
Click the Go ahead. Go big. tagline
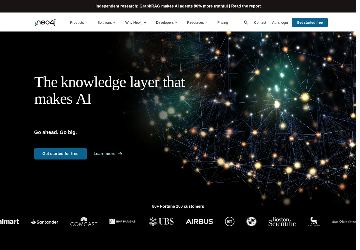pos(55,132)
